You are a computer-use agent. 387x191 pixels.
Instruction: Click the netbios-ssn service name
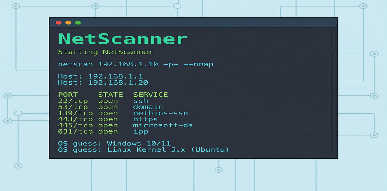click(x=161, y=113)
